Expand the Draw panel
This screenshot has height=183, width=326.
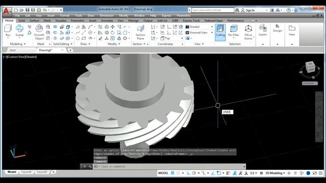(x=85, y=44)
